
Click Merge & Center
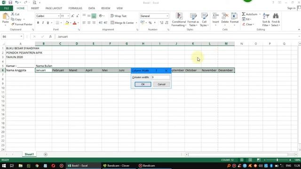point(122,23)
